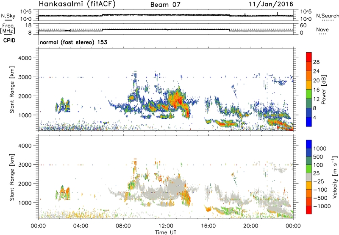Click the "04:00" time tick label

(81, 226)
